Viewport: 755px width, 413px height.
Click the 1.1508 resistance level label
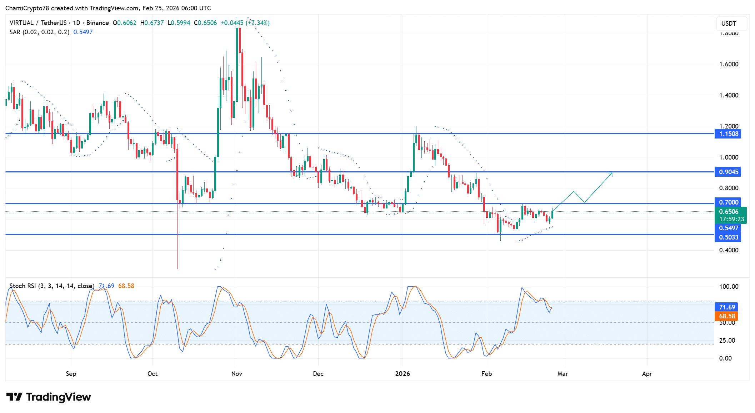point(729,134)
